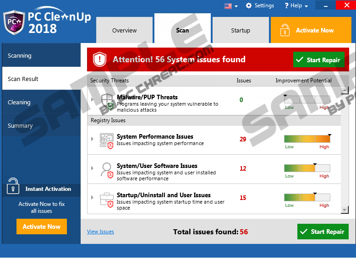Click the Instant Activation padlock icon
The width and height of the screenshot is (356, 259).
[13, 186]
